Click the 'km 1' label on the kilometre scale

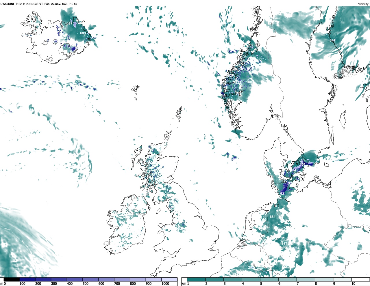point(185,284)
